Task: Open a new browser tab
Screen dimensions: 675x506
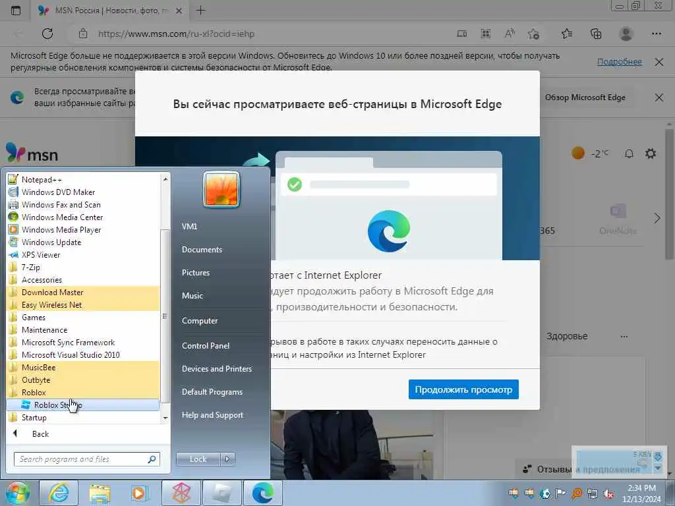Action: click(x=200, y=11)
